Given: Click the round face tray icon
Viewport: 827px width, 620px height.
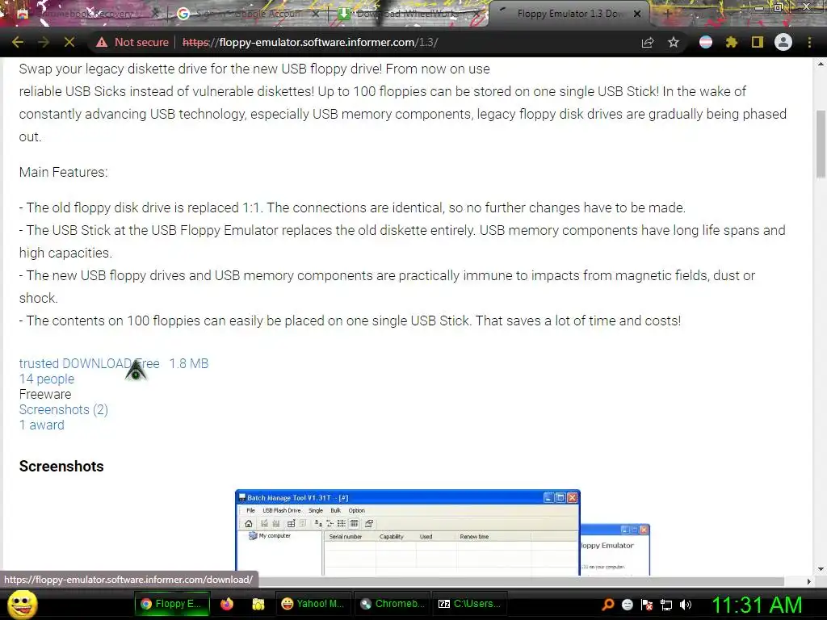Looking at the screenshot, I should tap(627, 604).
